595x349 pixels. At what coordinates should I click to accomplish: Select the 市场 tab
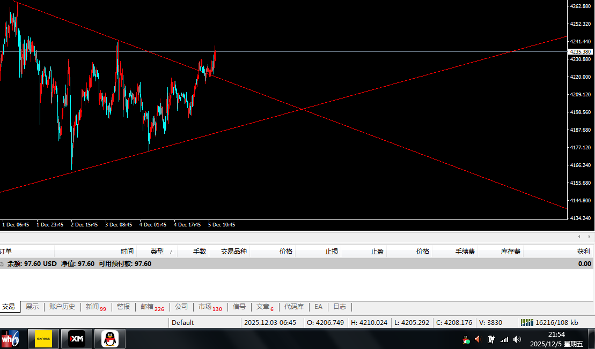209,307
